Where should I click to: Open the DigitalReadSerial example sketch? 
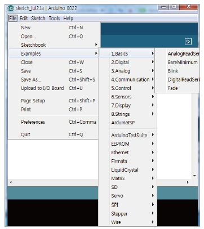coord(178,79)
